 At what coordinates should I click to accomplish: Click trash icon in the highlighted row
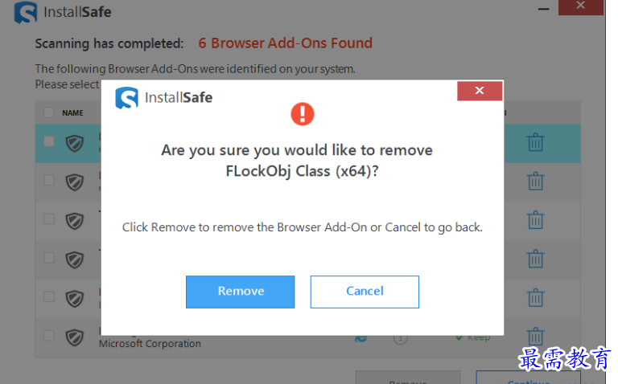point(535,143)
